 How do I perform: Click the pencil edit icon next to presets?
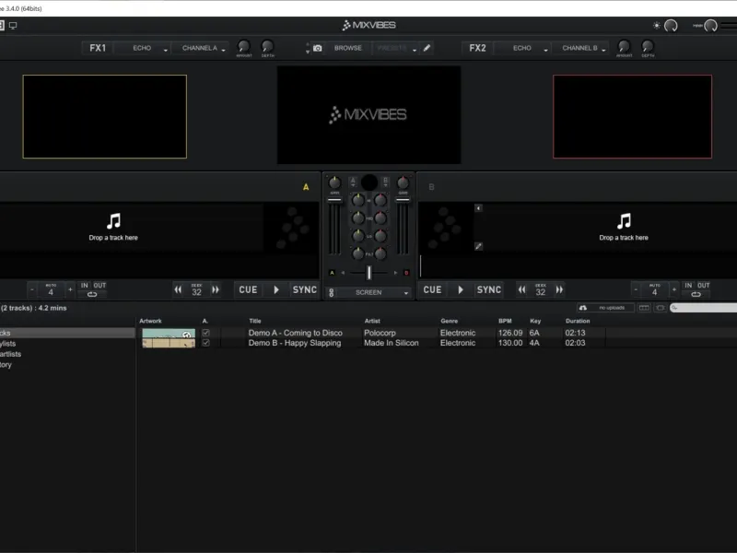pos(427,48)
